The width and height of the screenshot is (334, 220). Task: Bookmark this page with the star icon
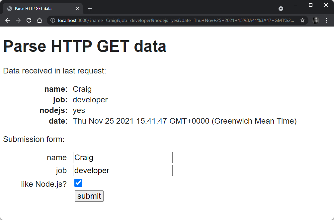pyautogui.click(x=302, y=20)
